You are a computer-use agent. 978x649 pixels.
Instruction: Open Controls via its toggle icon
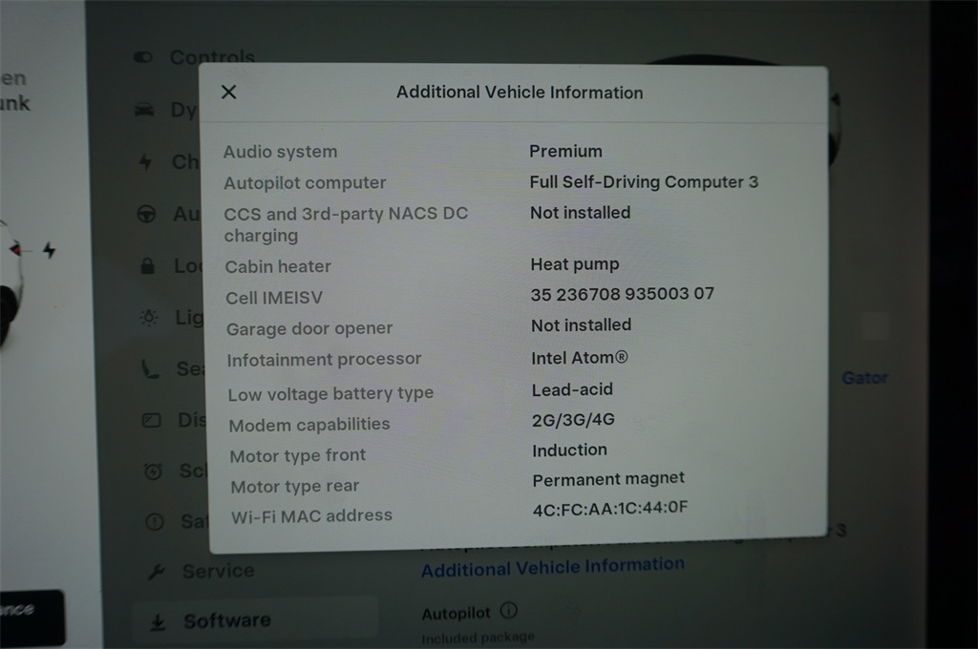click(x=144, y=57)
